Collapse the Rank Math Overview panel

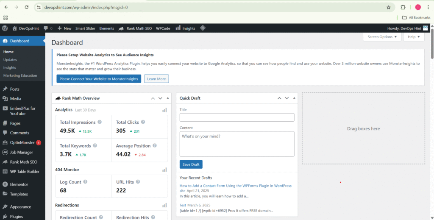(168, 98)
